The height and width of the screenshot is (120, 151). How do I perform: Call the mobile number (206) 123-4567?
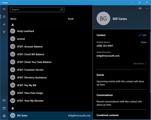(x=105, y=46)
